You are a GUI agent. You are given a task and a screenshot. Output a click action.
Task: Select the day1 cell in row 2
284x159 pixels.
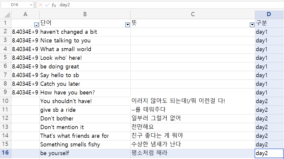coord(269,32)
